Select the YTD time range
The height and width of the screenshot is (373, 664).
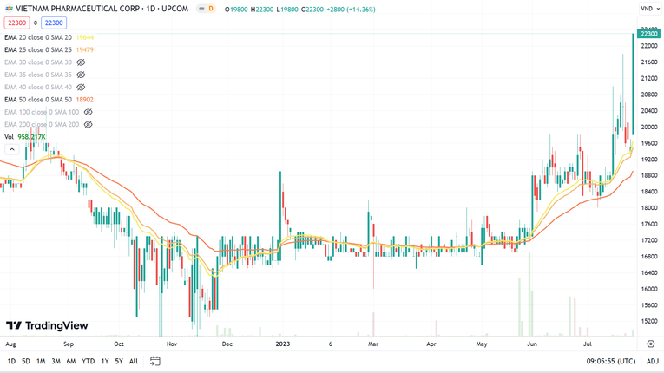coord(88,361)
